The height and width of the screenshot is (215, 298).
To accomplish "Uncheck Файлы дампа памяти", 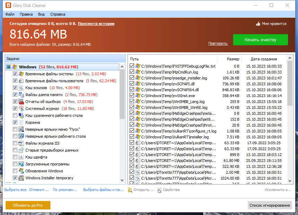I will 15,95.
